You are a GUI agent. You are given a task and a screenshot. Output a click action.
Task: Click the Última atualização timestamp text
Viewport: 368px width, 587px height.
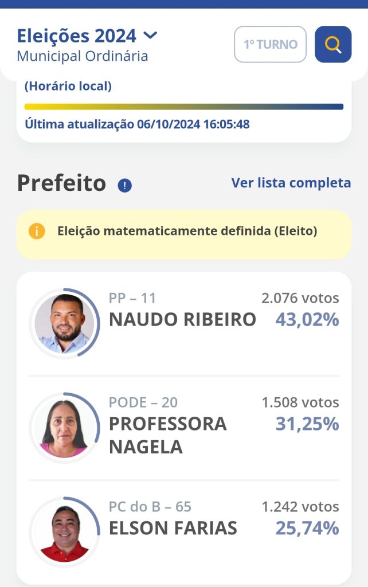coord(137,124)
